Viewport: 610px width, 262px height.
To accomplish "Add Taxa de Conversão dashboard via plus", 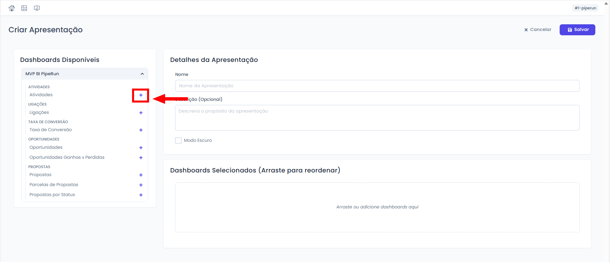I will (141, 130).
